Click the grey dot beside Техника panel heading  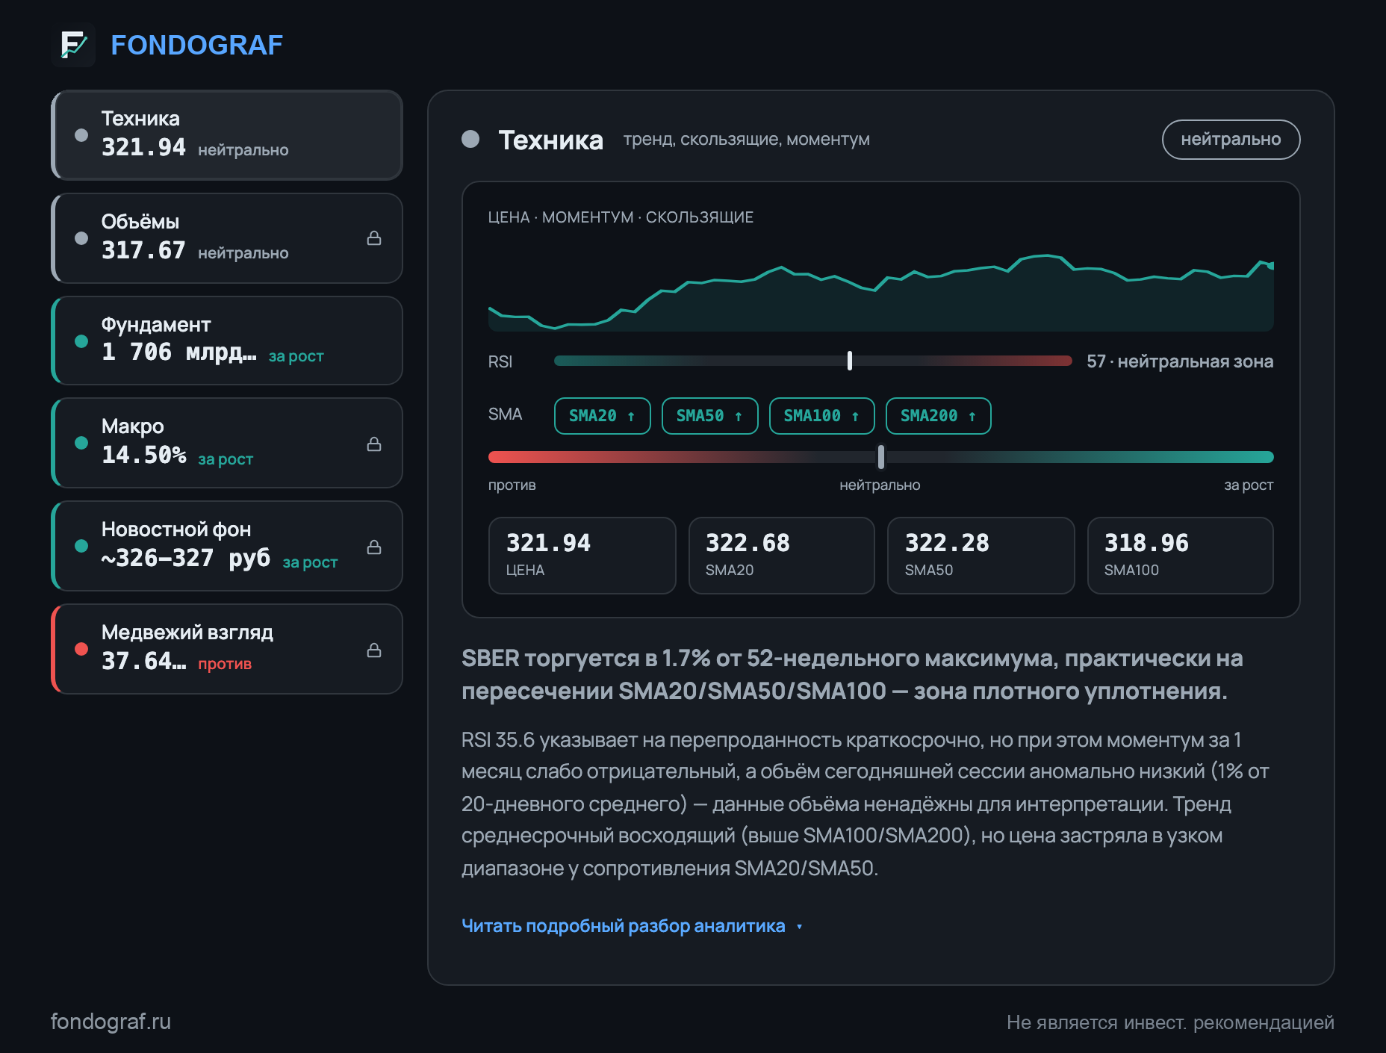click(x=470, y=139)
